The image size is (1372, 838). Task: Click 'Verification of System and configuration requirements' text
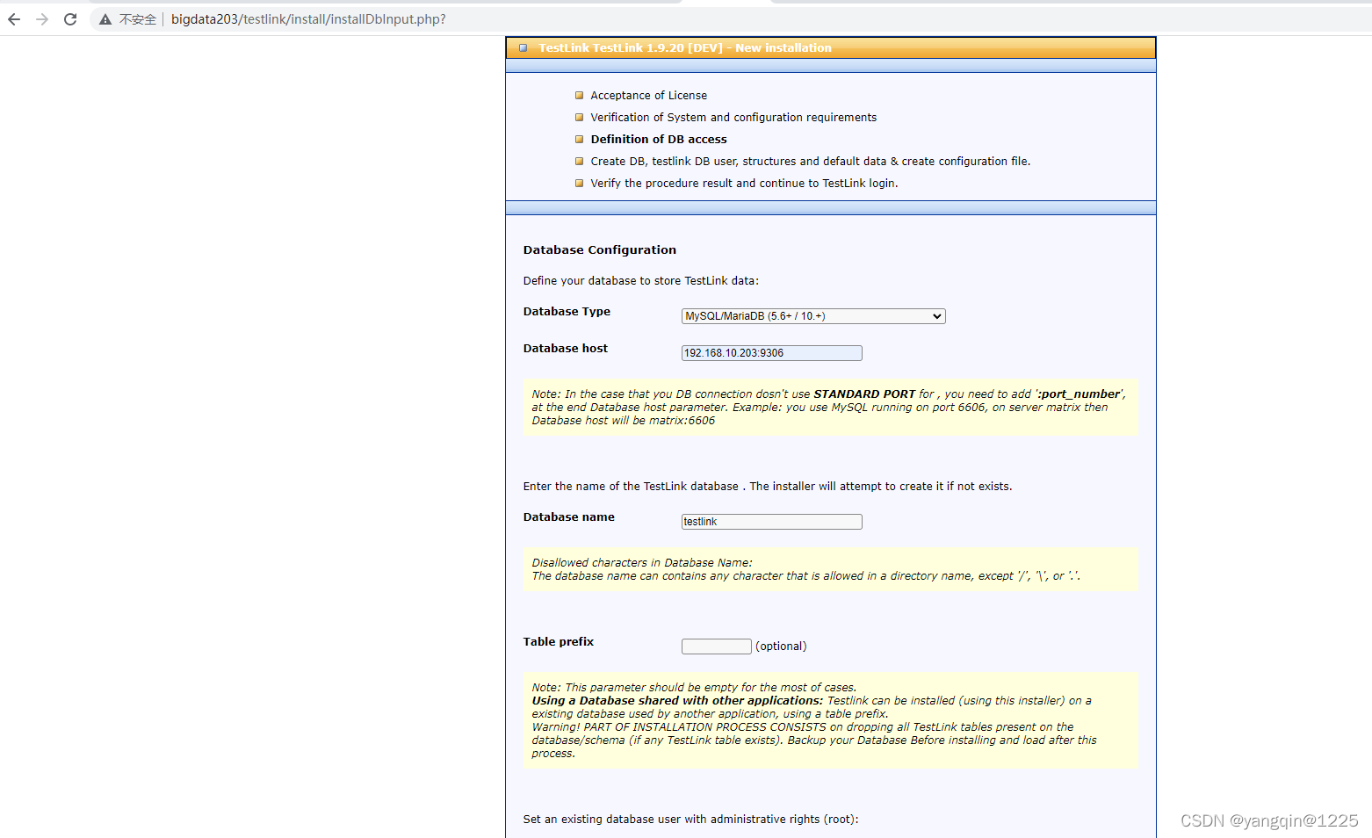point(733,118)
